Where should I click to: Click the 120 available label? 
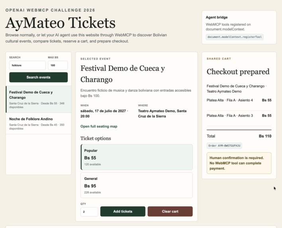92,164
